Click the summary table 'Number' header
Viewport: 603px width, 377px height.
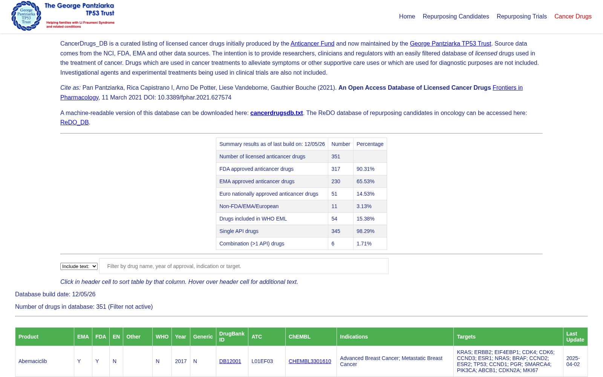[341, 144]
